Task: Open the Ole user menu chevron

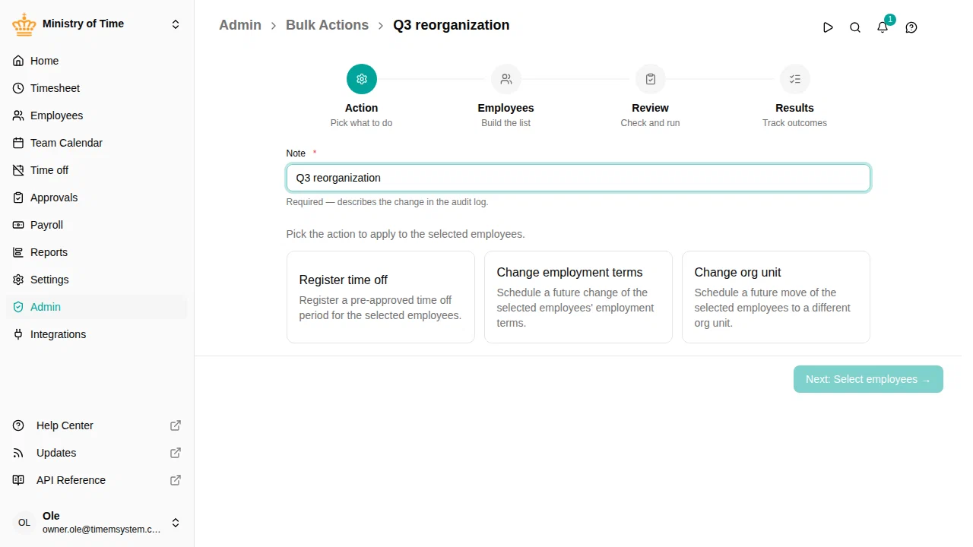Action: [176, 523]
